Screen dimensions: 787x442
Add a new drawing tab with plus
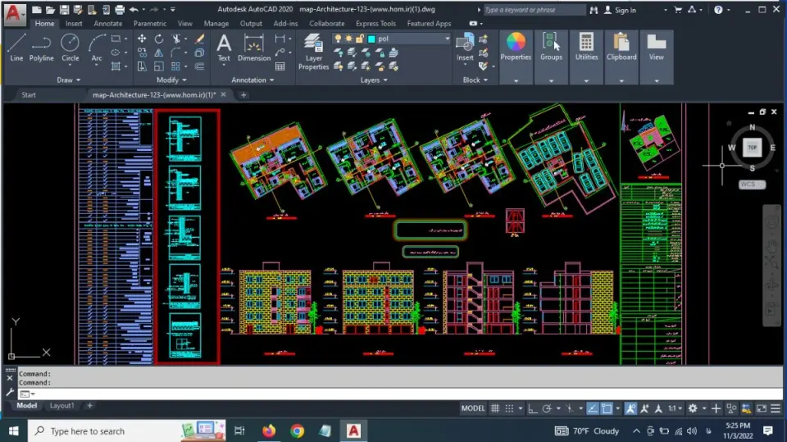(x=243, y=95)
